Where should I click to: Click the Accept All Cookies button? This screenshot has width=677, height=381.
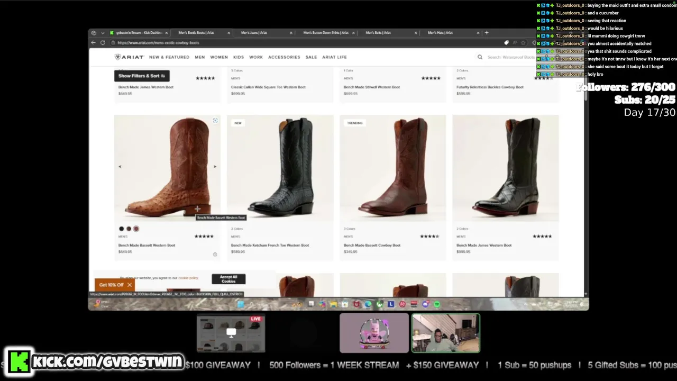[228, 279]
